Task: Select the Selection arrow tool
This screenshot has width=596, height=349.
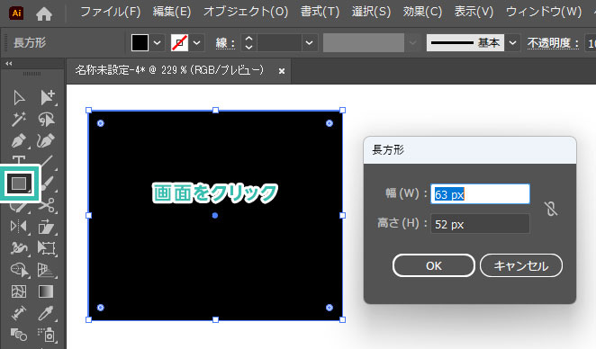Action: point(19,98)
